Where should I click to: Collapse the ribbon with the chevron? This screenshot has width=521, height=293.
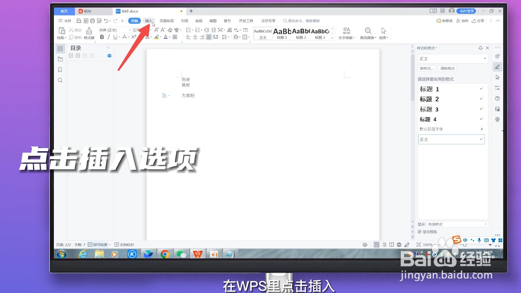[x=498, y=21]
